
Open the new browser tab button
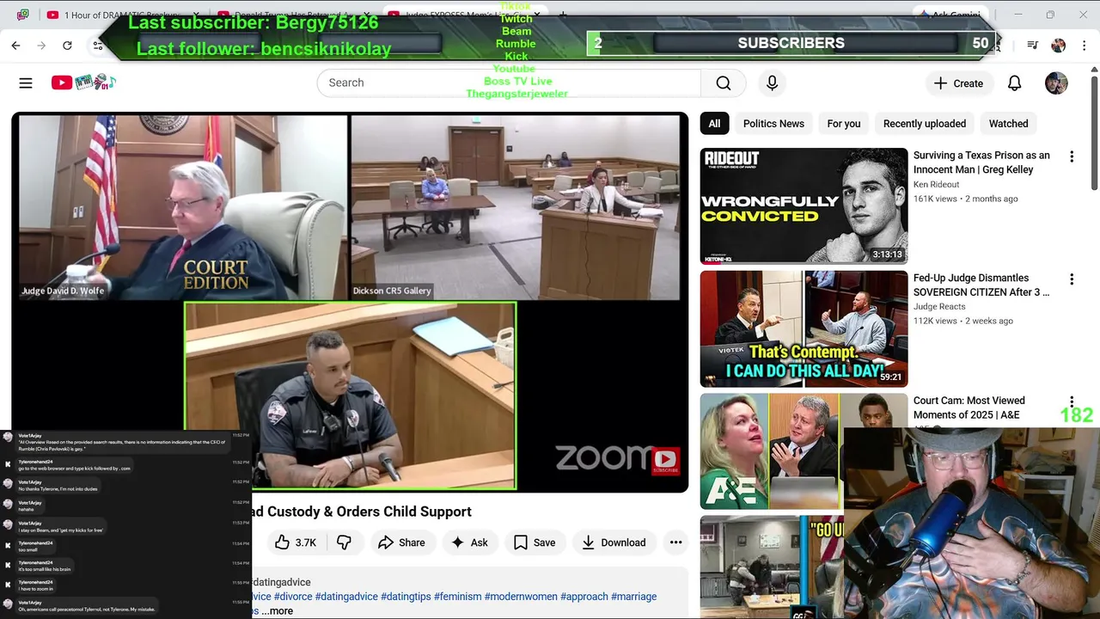[x=563, y=15]
